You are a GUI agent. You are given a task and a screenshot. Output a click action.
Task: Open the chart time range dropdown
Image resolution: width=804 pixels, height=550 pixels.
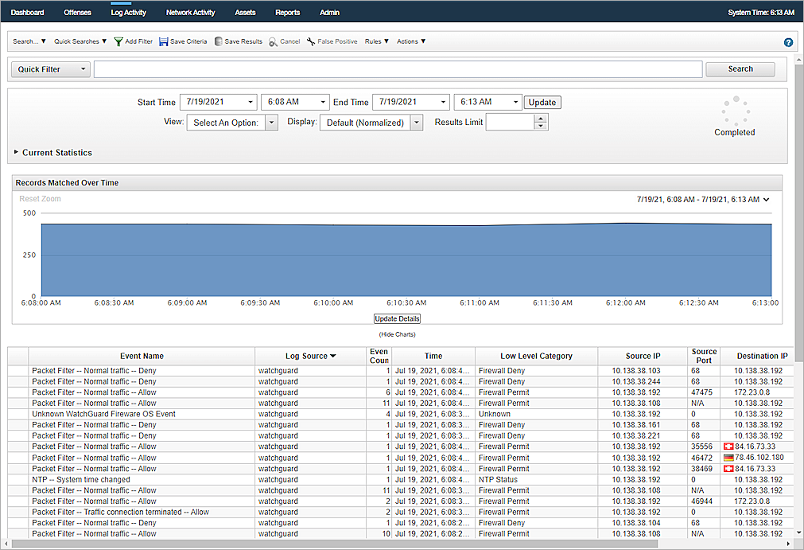767,200
